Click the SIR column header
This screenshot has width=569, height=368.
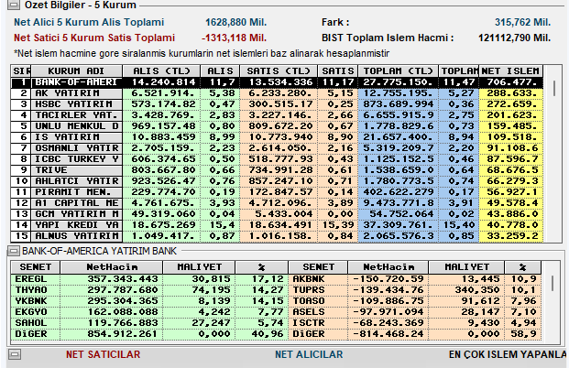(x=21, y=70)
